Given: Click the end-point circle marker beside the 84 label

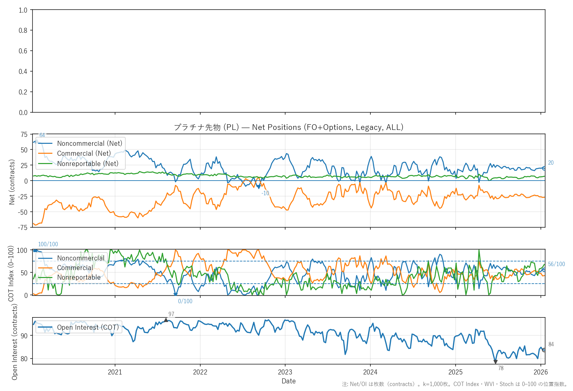Looking at the screenshot, I should click(544, 350).
